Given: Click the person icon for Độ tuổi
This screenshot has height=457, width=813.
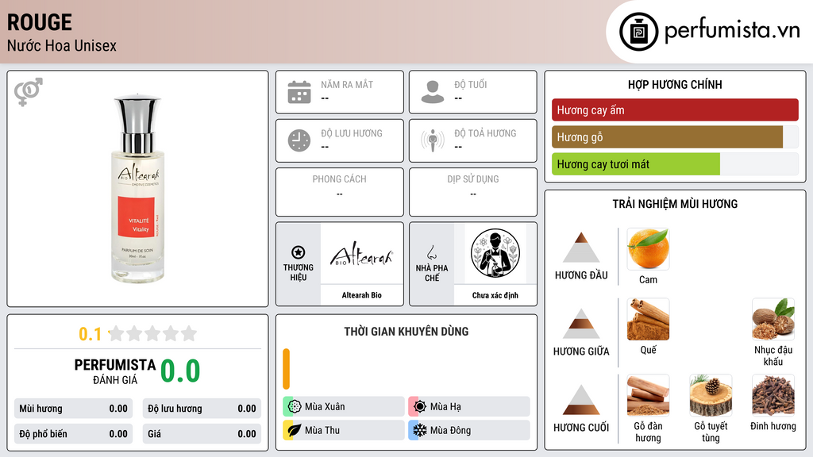Looking at the screenshot, I should (x=433, y=92).
